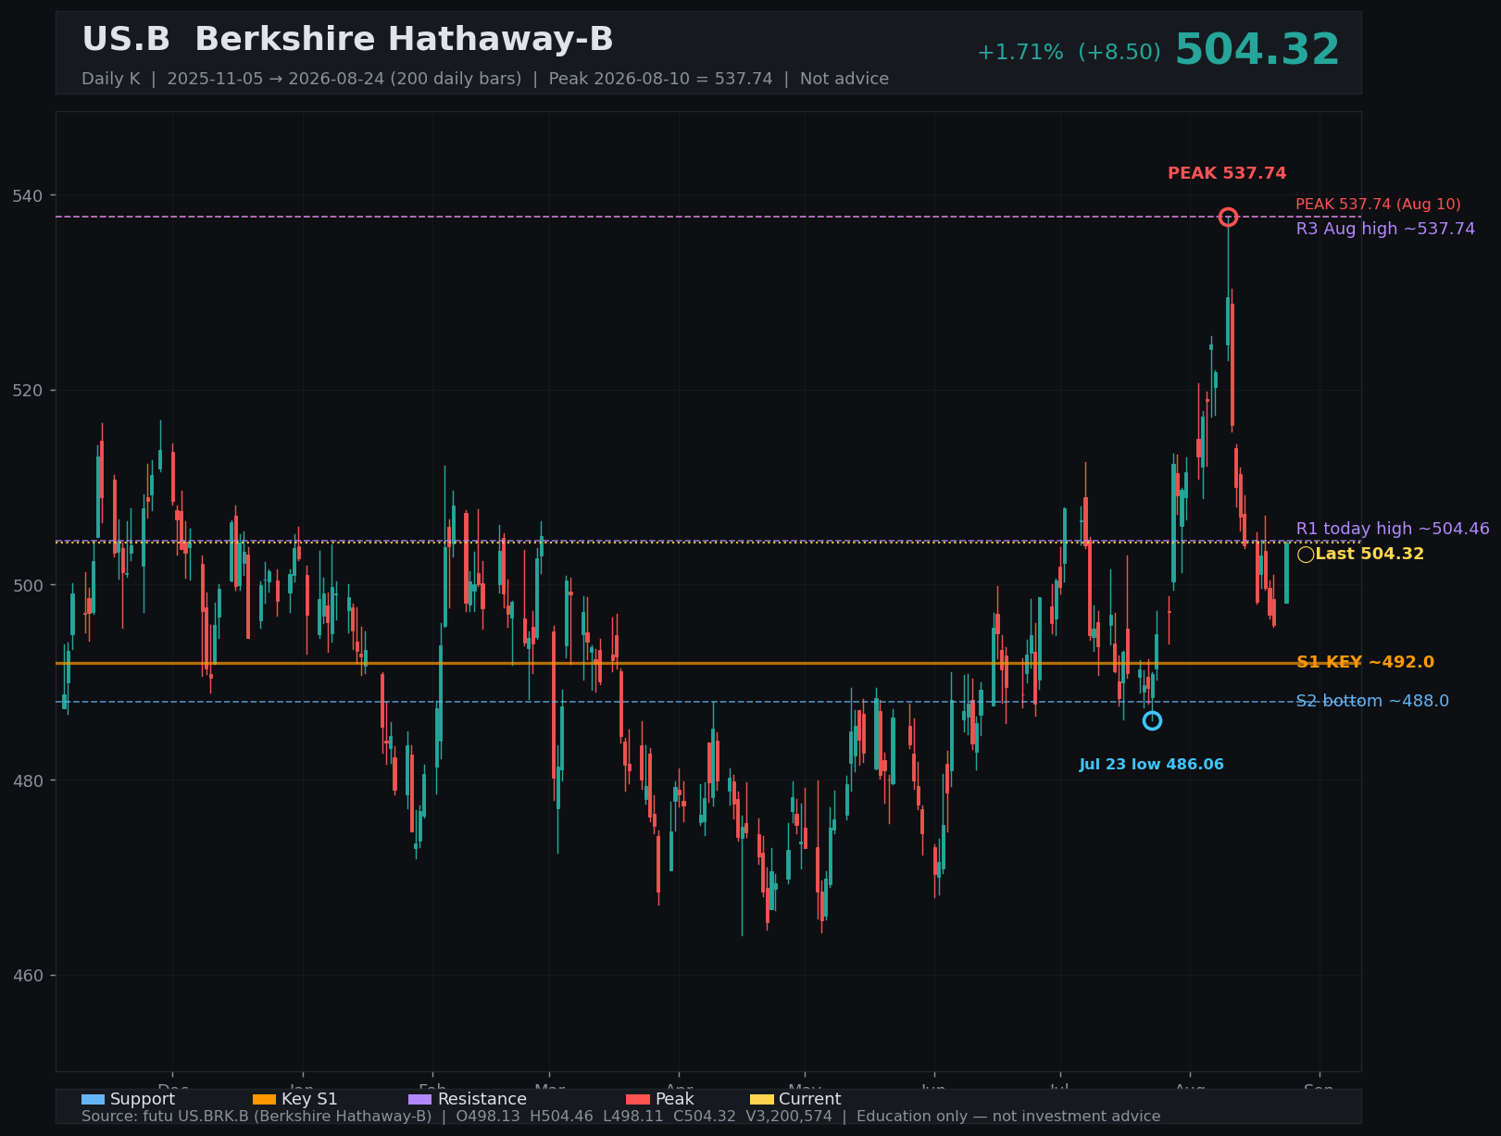Click the 'Support' legend label
Screen dimensions: 1501x1136
[x=143, y=1099]
